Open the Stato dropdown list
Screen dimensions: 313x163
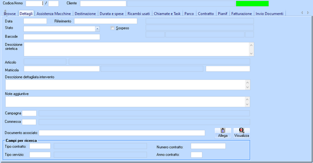(97, 29)
